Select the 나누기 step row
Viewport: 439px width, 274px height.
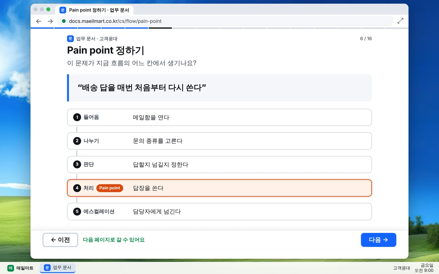219,141
